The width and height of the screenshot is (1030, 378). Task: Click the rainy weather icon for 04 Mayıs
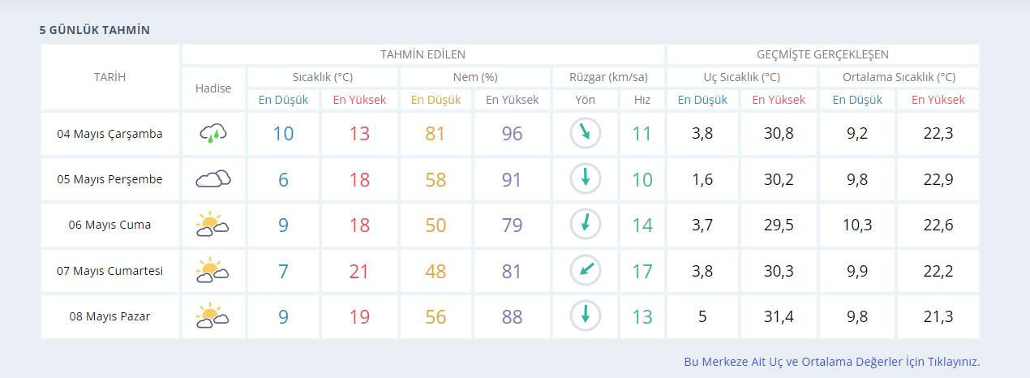213,134
